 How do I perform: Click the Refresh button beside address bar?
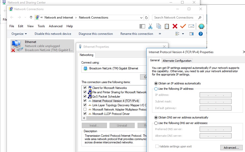point(146,18)
